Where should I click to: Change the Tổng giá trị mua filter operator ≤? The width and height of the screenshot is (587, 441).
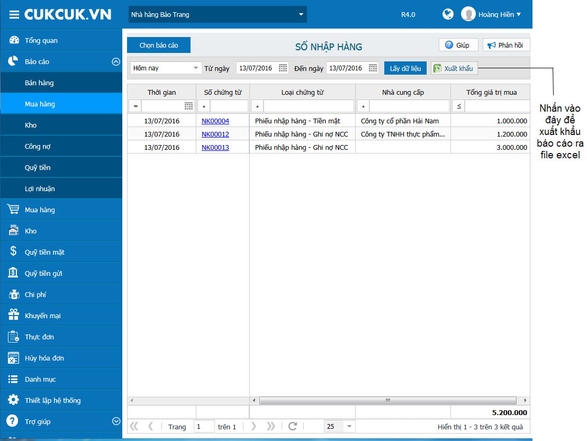click(x=459, y=106)
